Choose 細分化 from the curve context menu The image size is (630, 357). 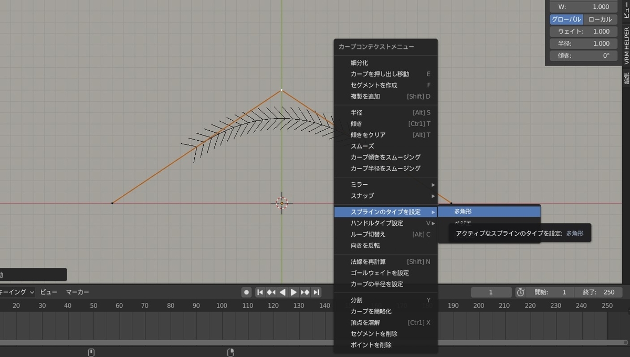click(386, 62)
